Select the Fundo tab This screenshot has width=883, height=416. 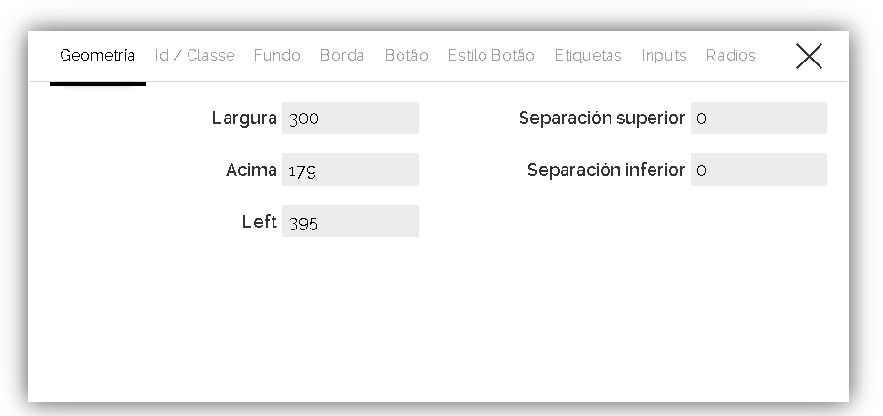coord(277,56)
